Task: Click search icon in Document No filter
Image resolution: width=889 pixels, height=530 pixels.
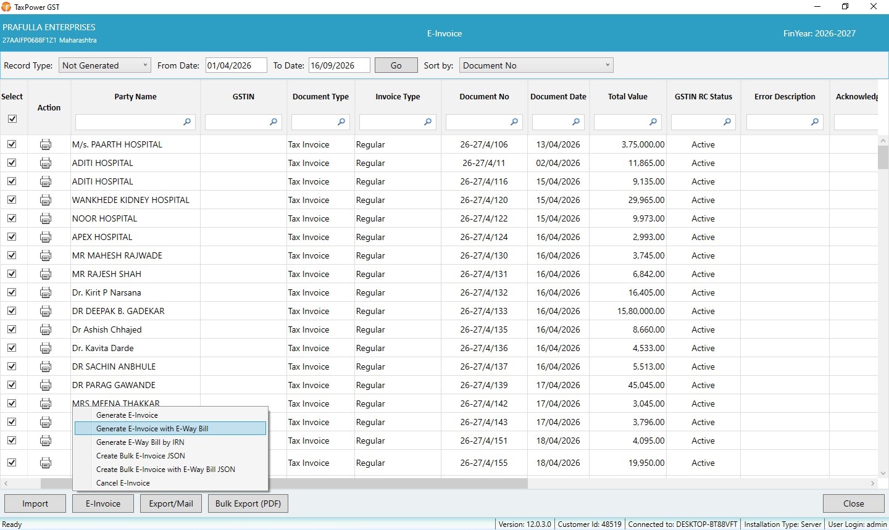Action: click(514, 122)
